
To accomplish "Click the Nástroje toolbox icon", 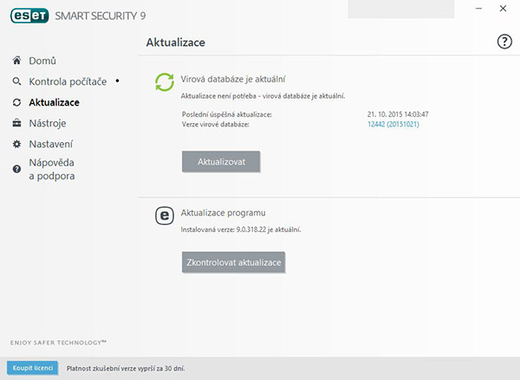I will point(16,123).
